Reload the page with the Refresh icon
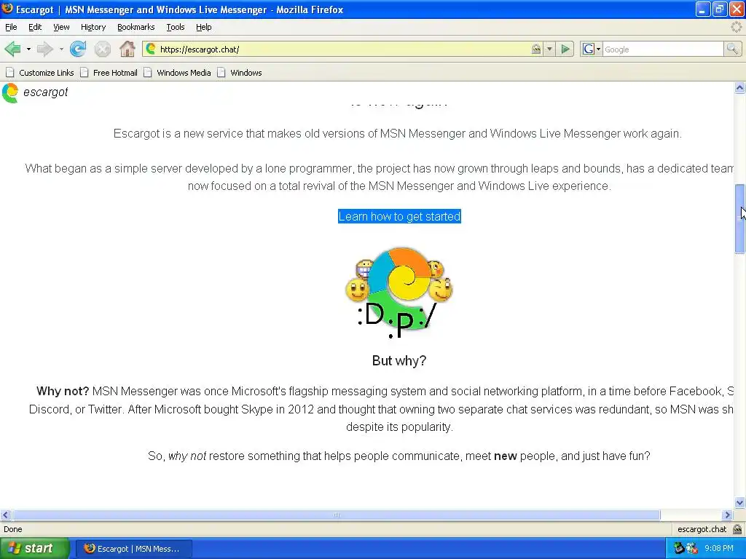746x559 pixels. coord(78,49)
